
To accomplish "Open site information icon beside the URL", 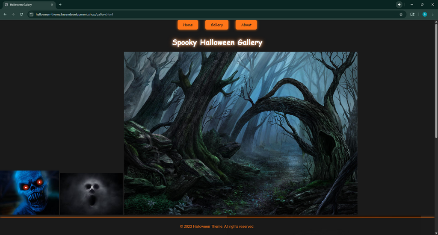I will pos(31,14).
